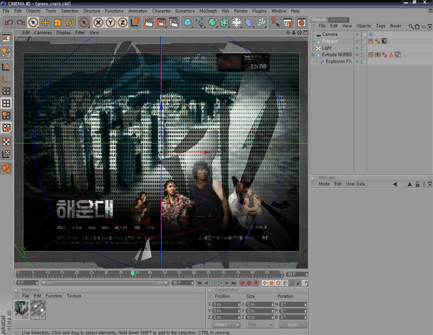Viewport: 433px width, 335px height.
Task: Toggle world coordinate system icon
Action: [x=135, y=22]
